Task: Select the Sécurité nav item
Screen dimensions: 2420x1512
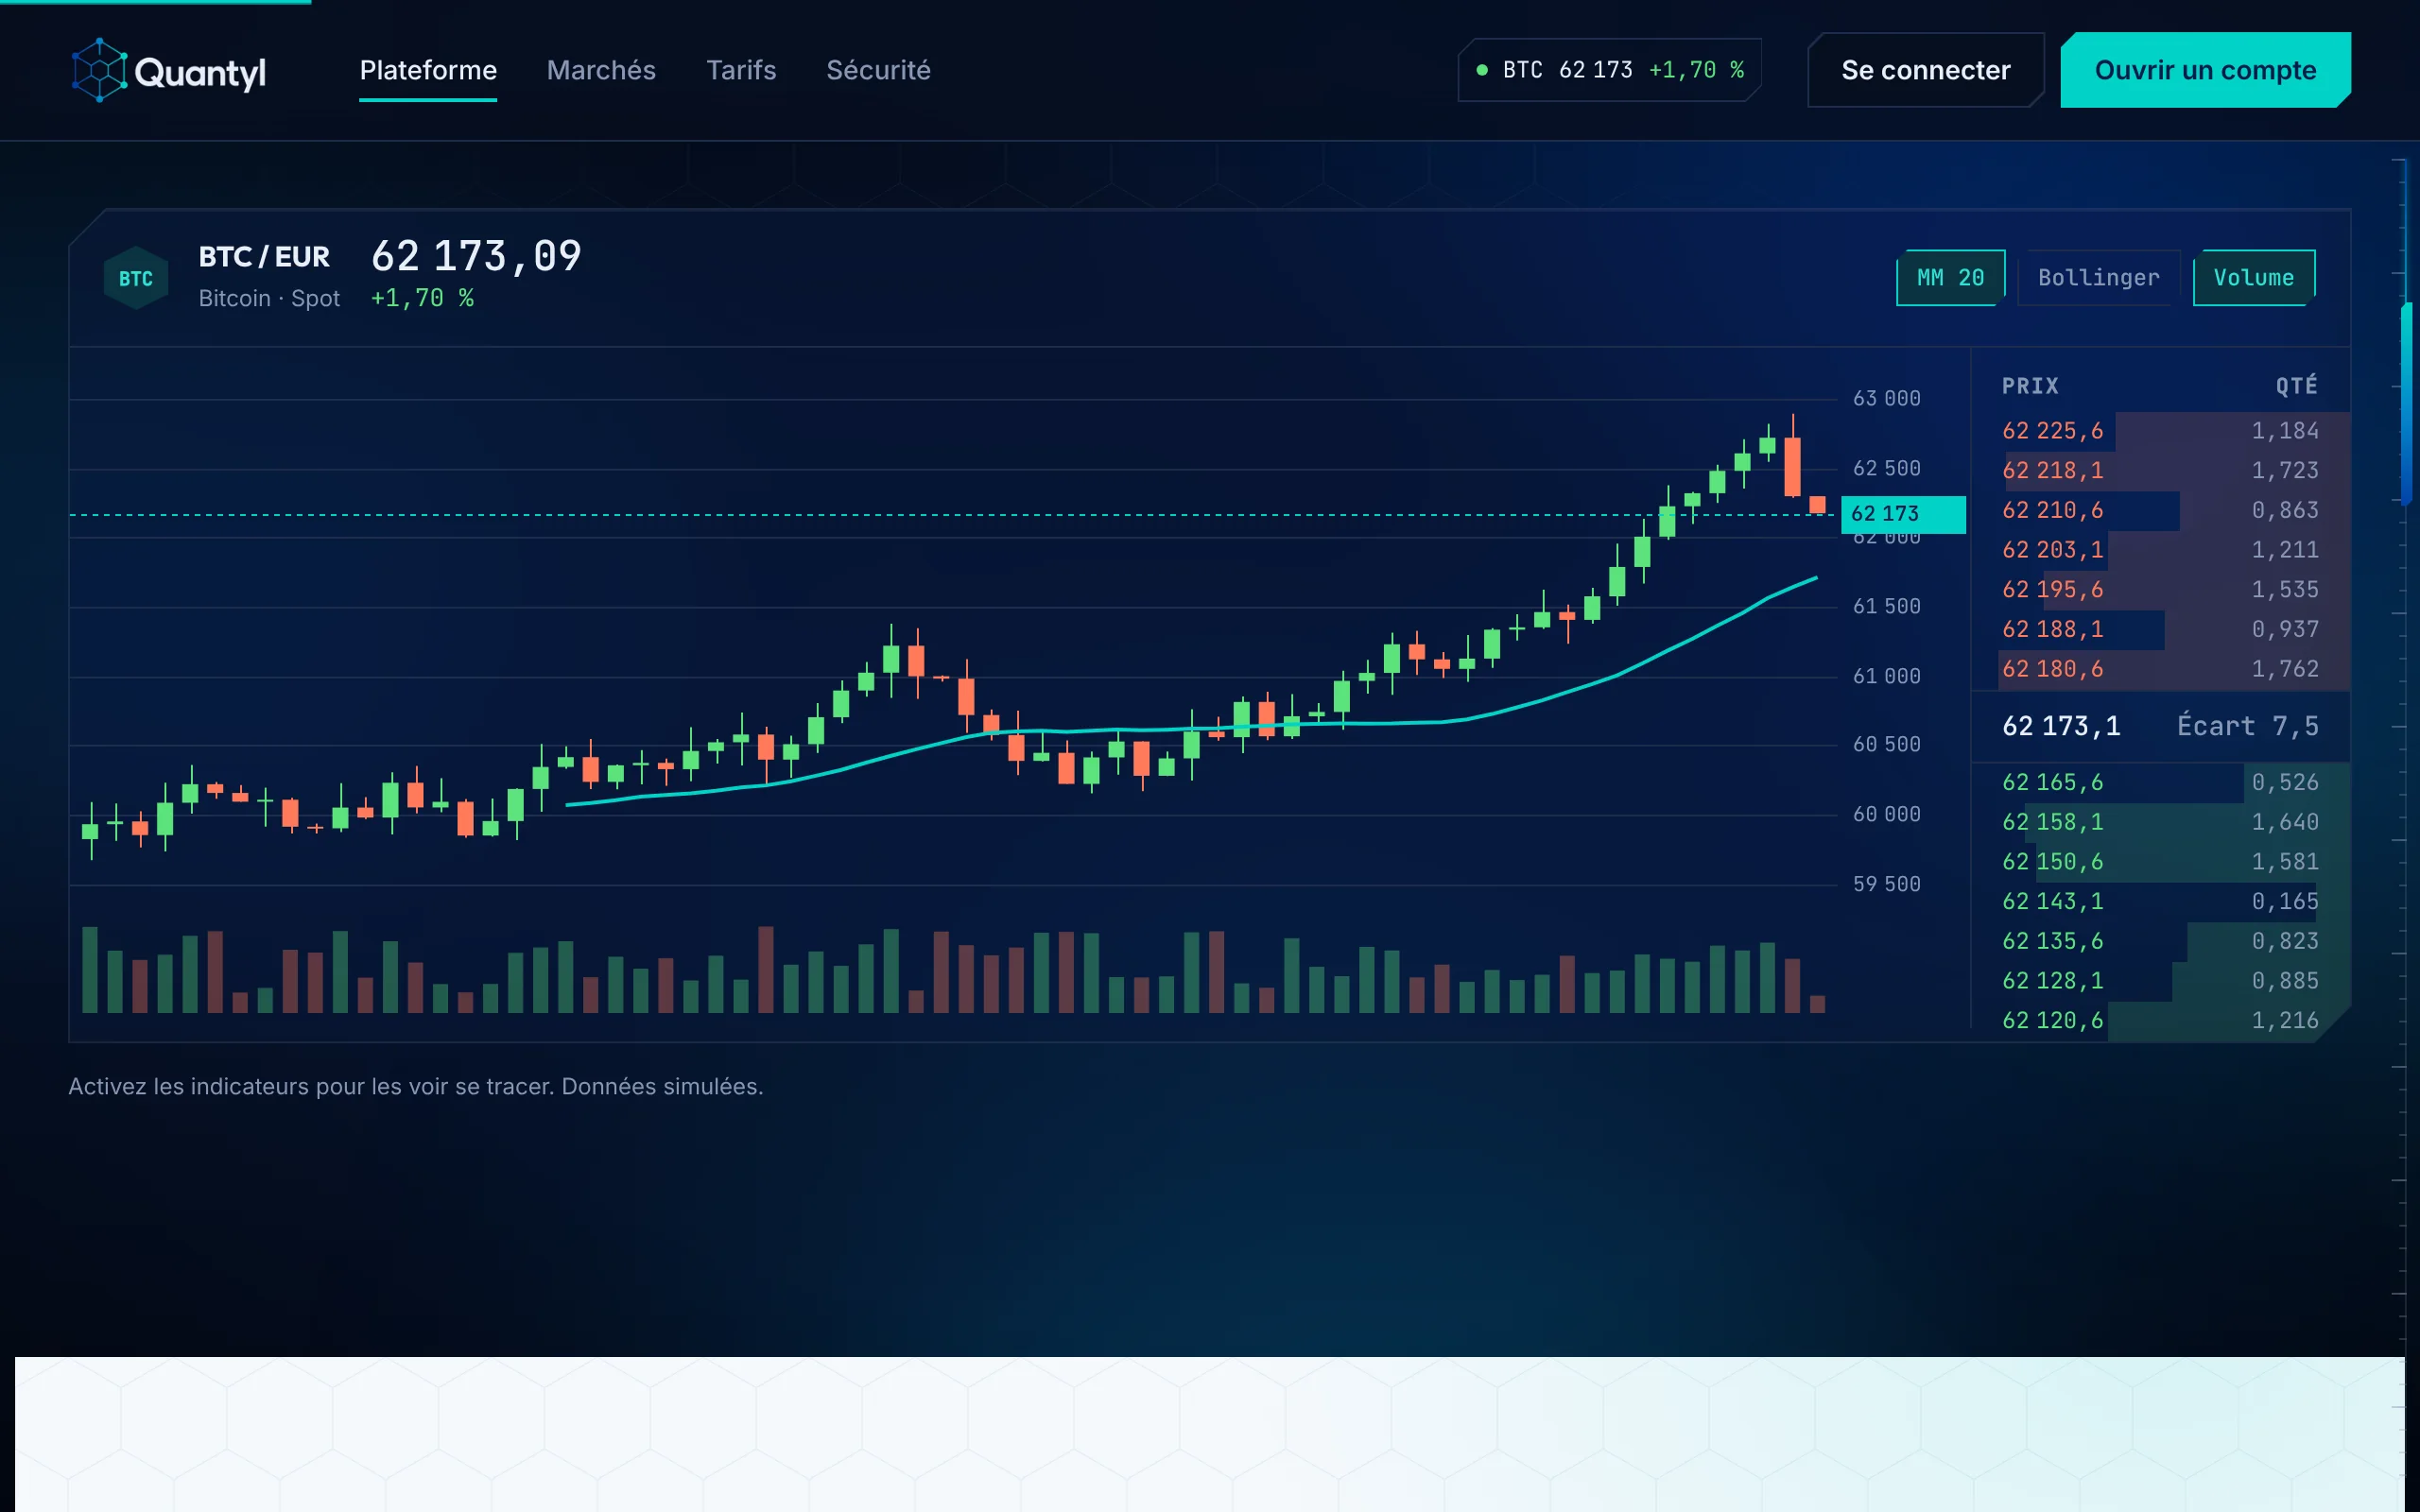Action: 878,70
